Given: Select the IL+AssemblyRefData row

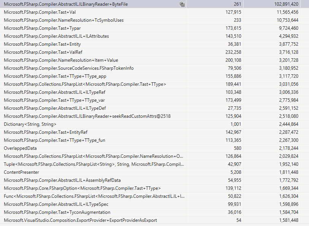Looking at the screenshot, I should (x=154, y=180).
